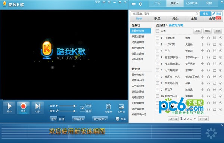Start playback with the 播放 button
Image resolution: width=224 pixels, height=143 pixels.
tap(9, 108)
